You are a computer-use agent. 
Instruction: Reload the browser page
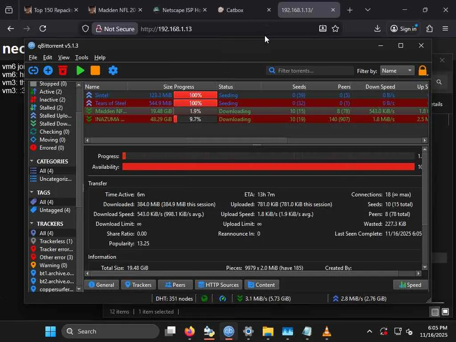click(x=43, y=28)
